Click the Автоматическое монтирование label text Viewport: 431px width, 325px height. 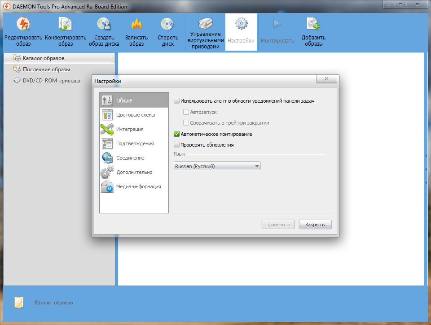[216, 134]
